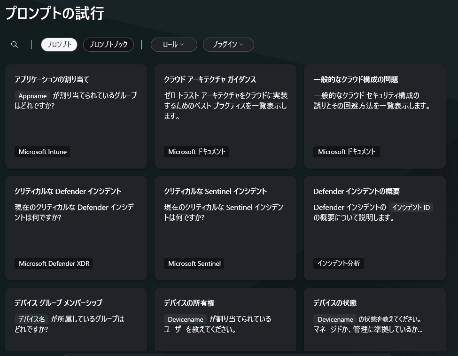
Task: Open the ロール dropdown
Action: 174,45
